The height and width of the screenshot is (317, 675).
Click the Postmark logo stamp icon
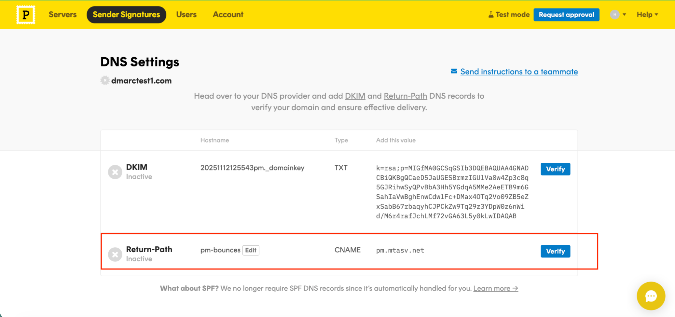tap(26, 14)
